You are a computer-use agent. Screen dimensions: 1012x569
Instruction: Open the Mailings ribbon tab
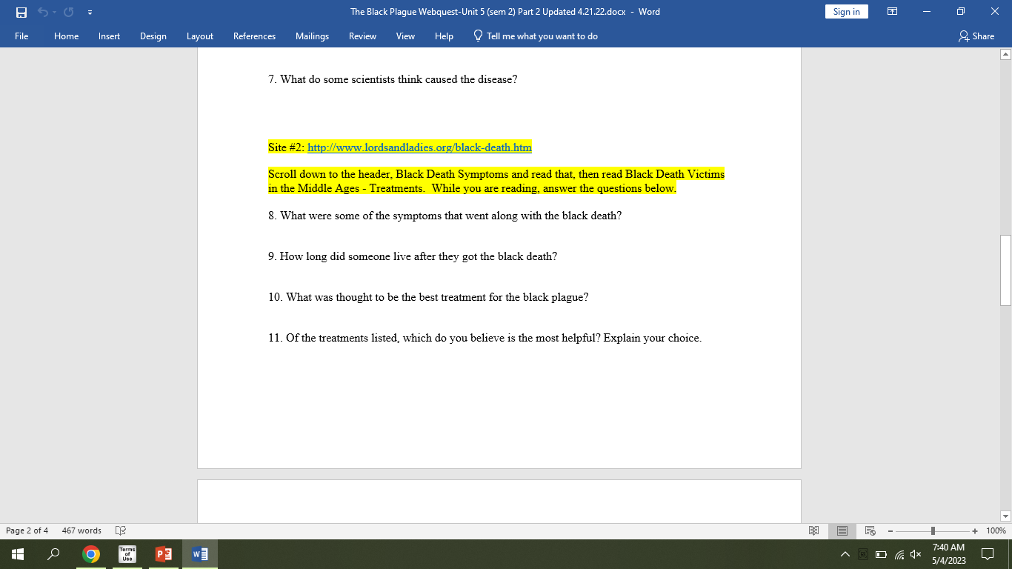tap(312, 36)
